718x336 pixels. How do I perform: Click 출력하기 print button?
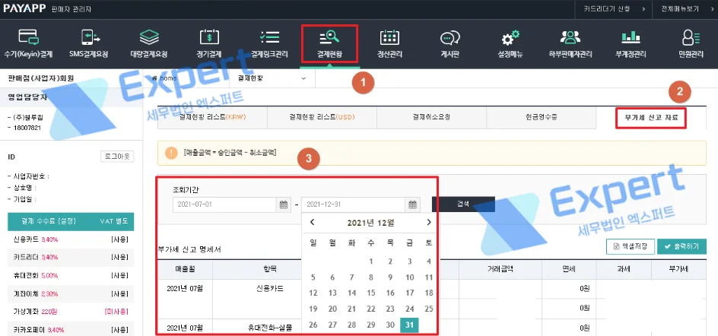681,246
